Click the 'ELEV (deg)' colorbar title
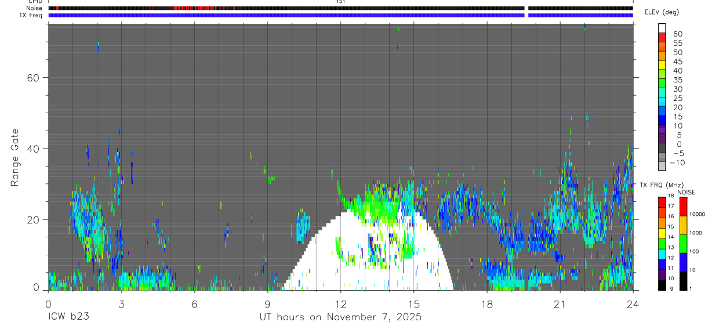The width and height of the screenshot is (712, 329). pyautogui.click(x=662, y=12)
